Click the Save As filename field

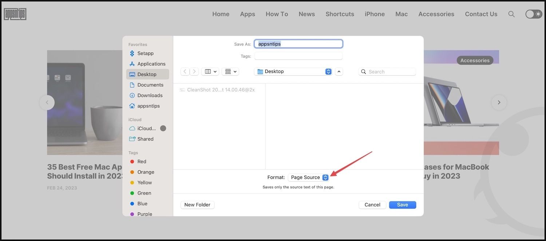pyautogui.click(x=298, y=44)
